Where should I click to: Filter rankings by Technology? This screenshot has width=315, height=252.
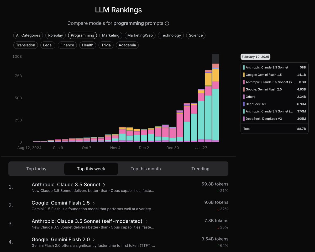tap(171, 35)
